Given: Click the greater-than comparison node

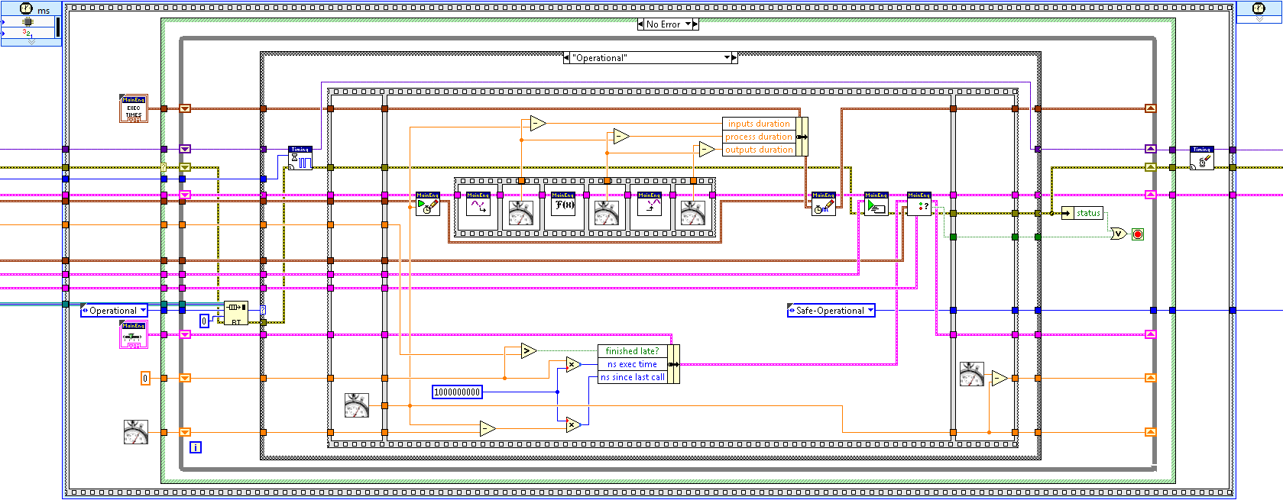Looking at the screenshot, I should point(529,350).
